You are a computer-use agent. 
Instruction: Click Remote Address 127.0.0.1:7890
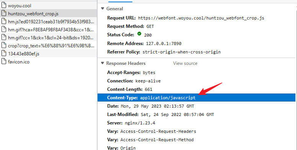click(164, 44)
